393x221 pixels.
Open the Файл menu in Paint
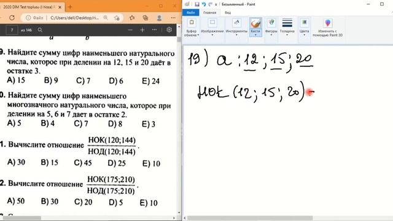[191, 12]
